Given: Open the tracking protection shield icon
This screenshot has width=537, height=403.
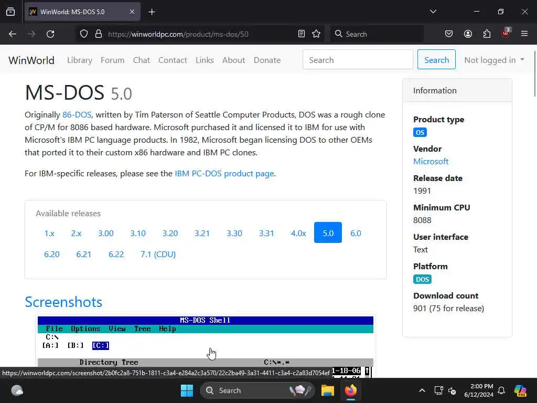Looking at the screenshot, I should click(84, 34).
